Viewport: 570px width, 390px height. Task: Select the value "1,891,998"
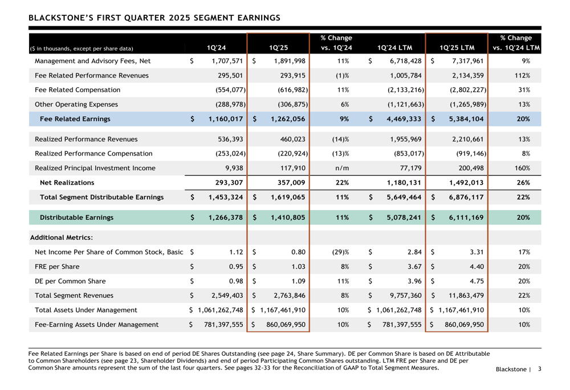point(290,61)
